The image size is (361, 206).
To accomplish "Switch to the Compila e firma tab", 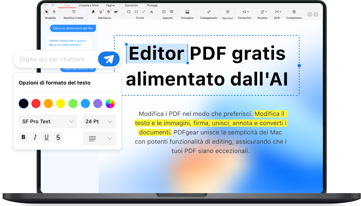I will tap(89, 5).
